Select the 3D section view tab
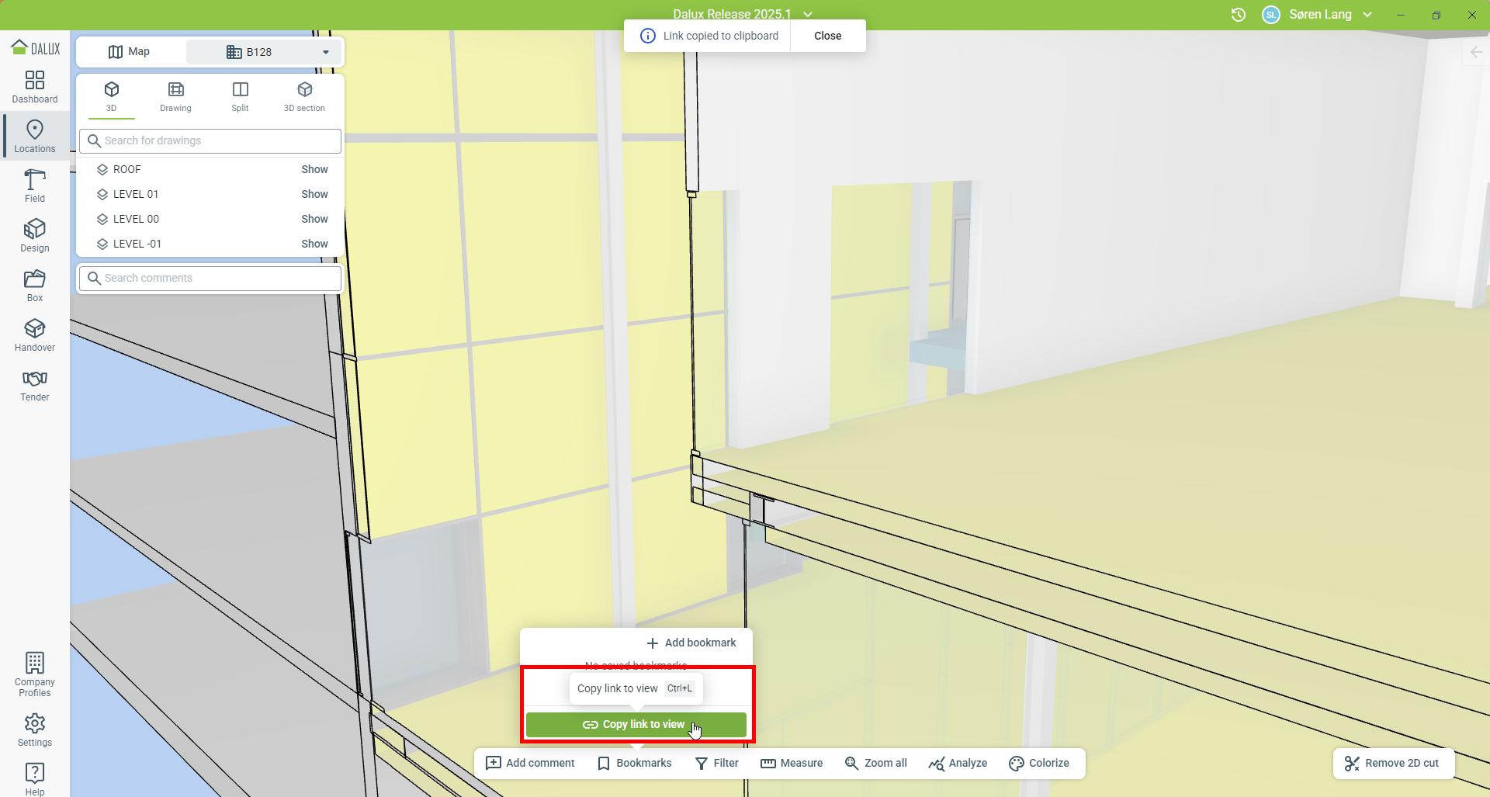 [304, 96]
